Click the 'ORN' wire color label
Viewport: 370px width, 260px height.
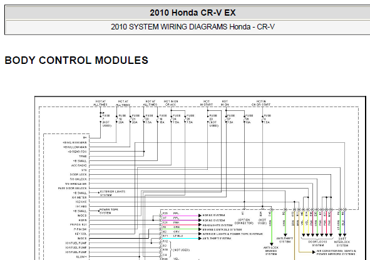click(177, 227)
